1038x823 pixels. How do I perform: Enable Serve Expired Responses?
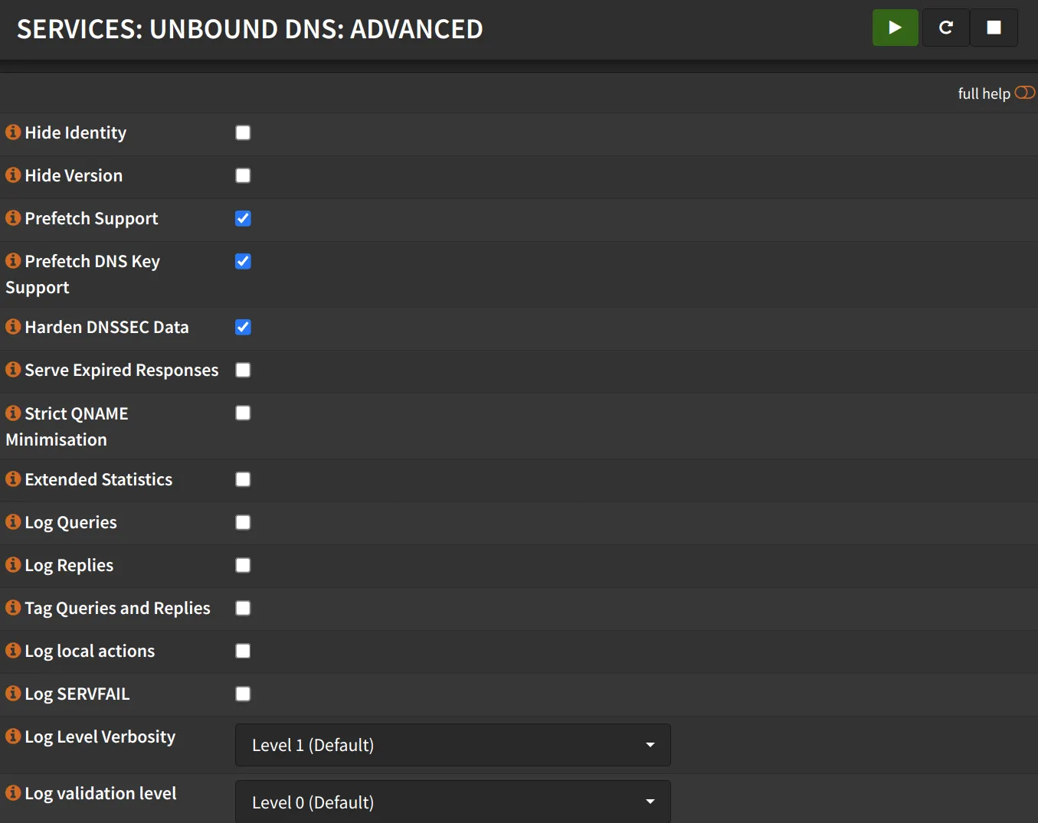(x=243, y=370)
